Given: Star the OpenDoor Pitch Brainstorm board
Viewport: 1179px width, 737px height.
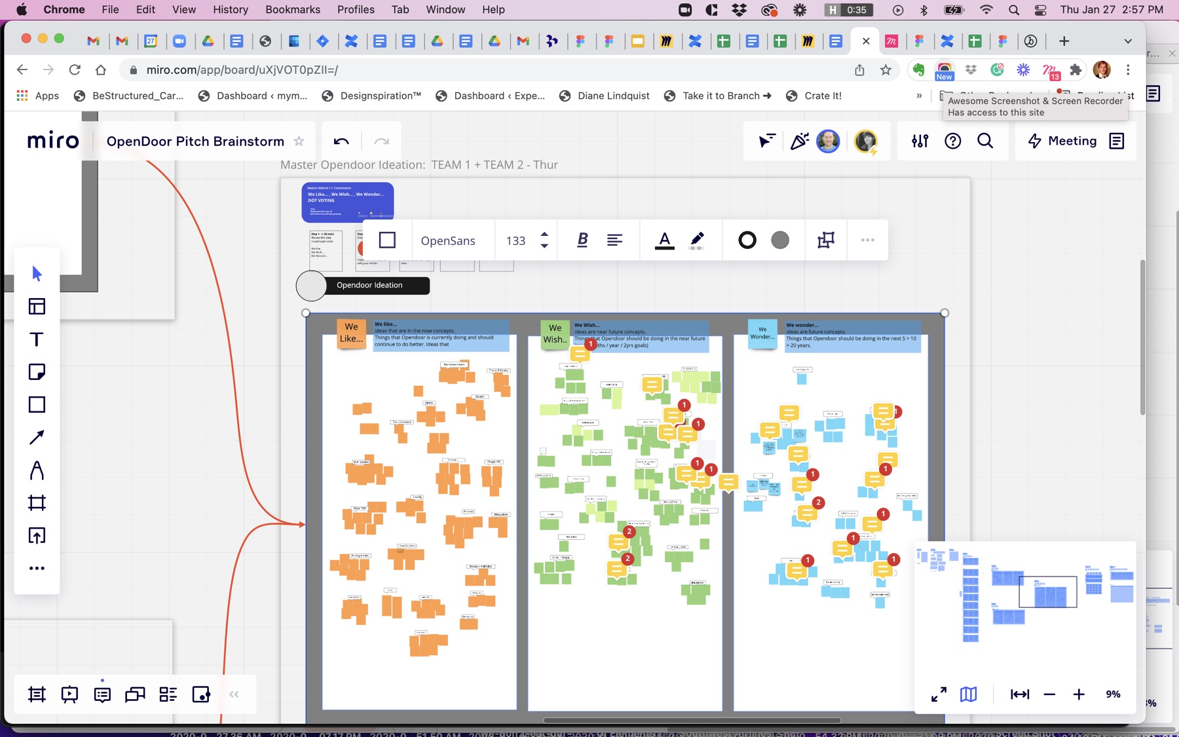Looking at the screenshot, I should (299, 142).
